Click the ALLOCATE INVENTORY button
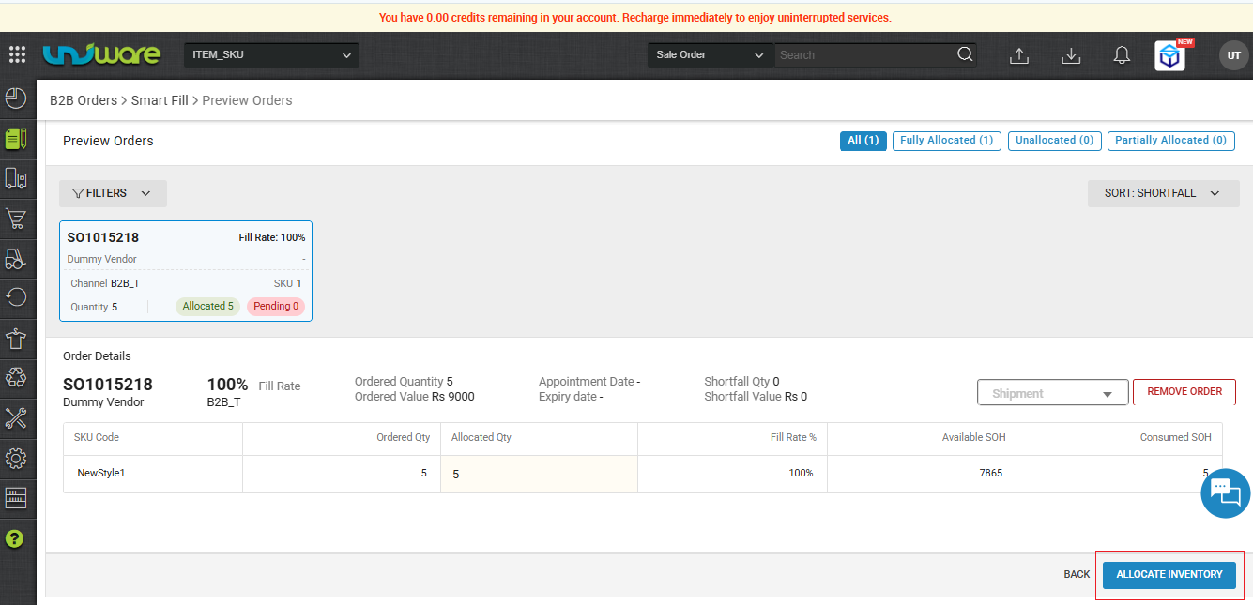Image resolution: width=1253 pixels, height=605 pixels. (1169, 574)
